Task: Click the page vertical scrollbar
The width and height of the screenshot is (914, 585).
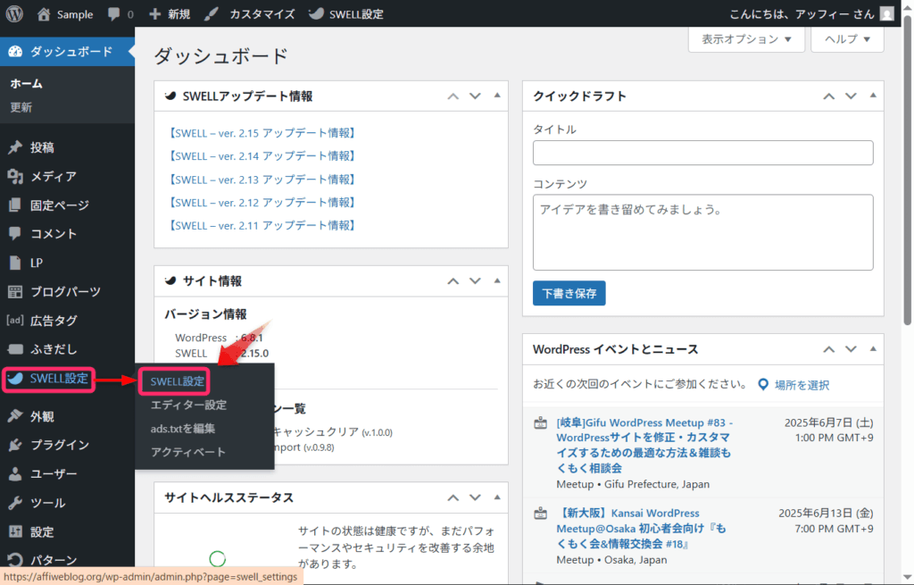Action: point(908,169)
